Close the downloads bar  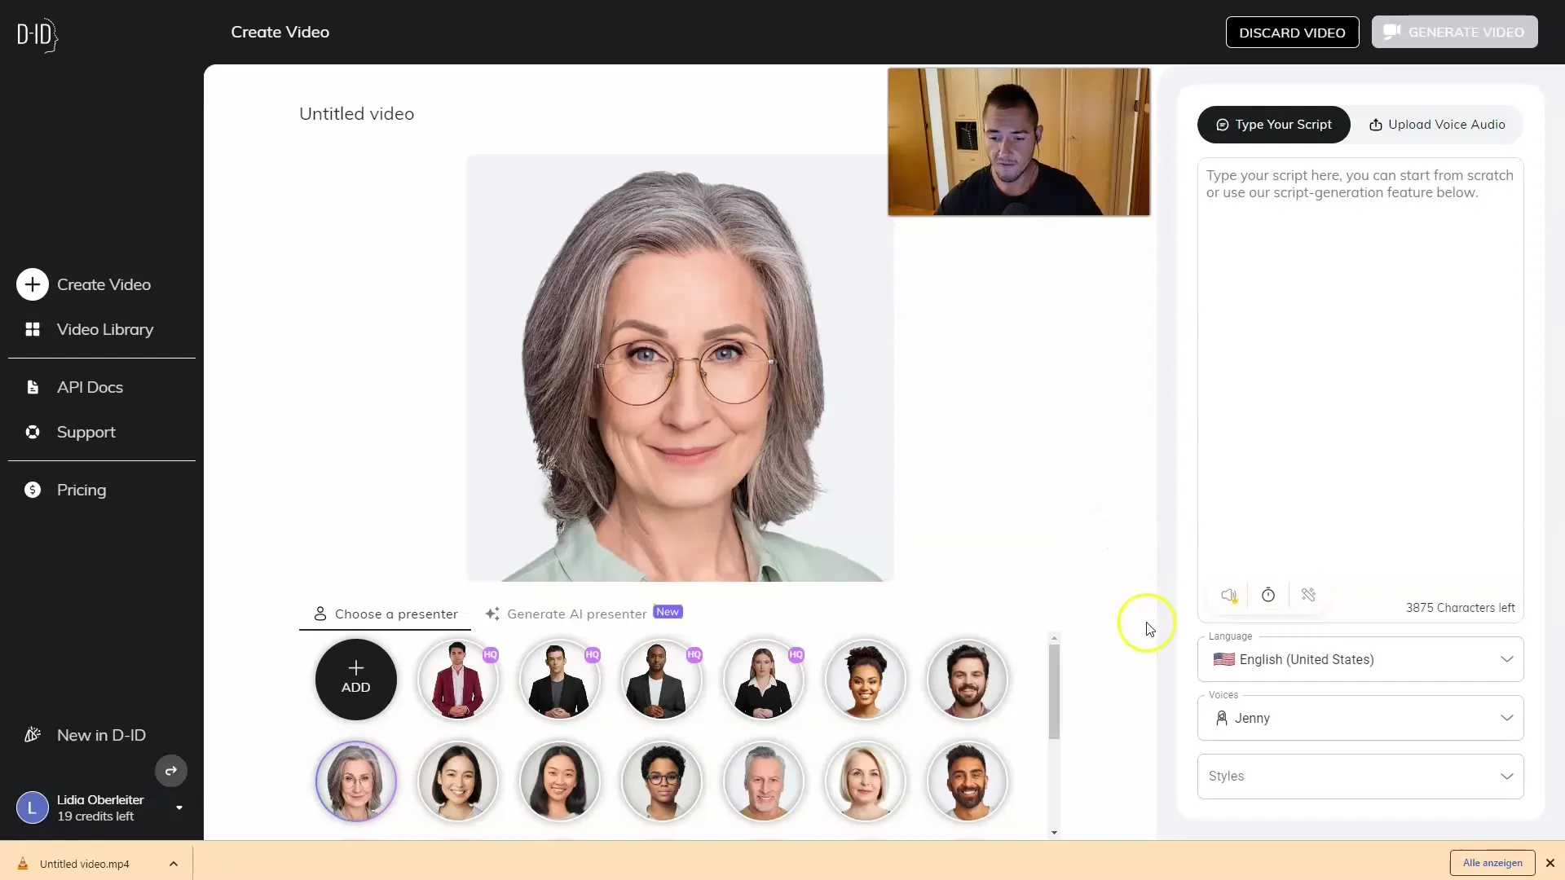(x=1550, y=863)
